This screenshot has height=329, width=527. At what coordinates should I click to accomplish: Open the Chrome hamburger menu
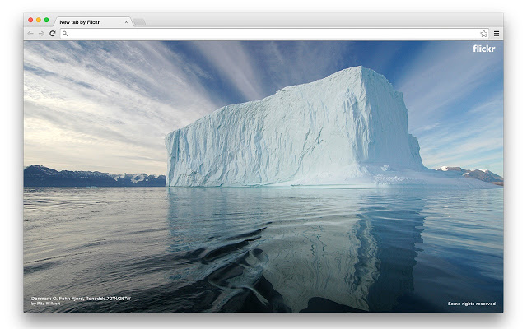pyautogui.click(x=497, y=34)
